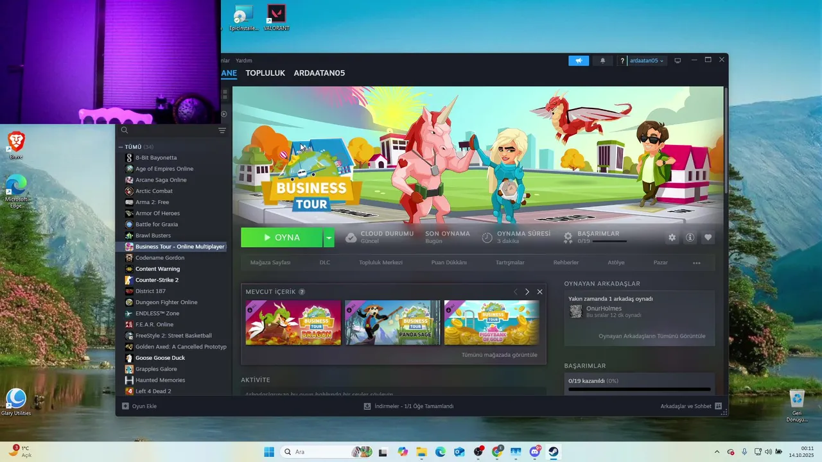Screen dimensions: 822x462
Task: Open the notifications bell in Steam
Action: click(602, 60)
